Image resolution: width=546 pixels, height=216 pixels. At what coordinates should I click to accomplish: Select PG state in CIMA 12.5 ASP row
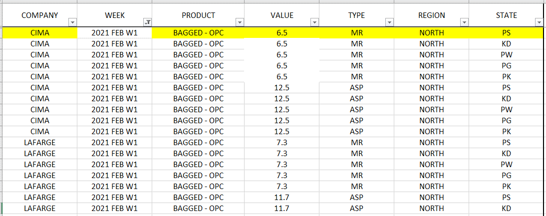[506, 121]
